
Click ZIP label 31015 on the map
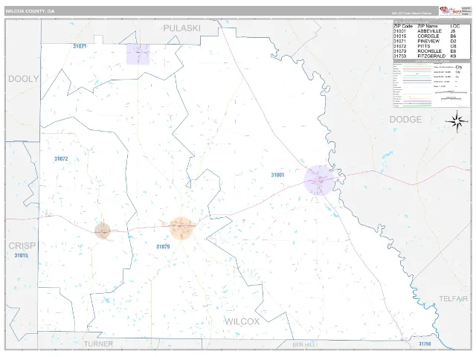[x=22, y=256]
